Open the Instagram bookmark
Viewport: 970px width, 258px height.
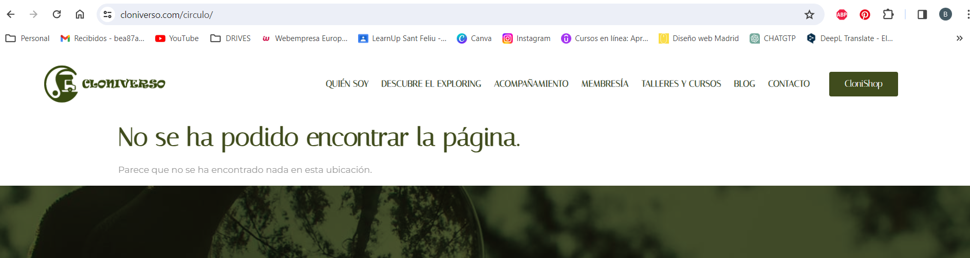tap(527, 38)
